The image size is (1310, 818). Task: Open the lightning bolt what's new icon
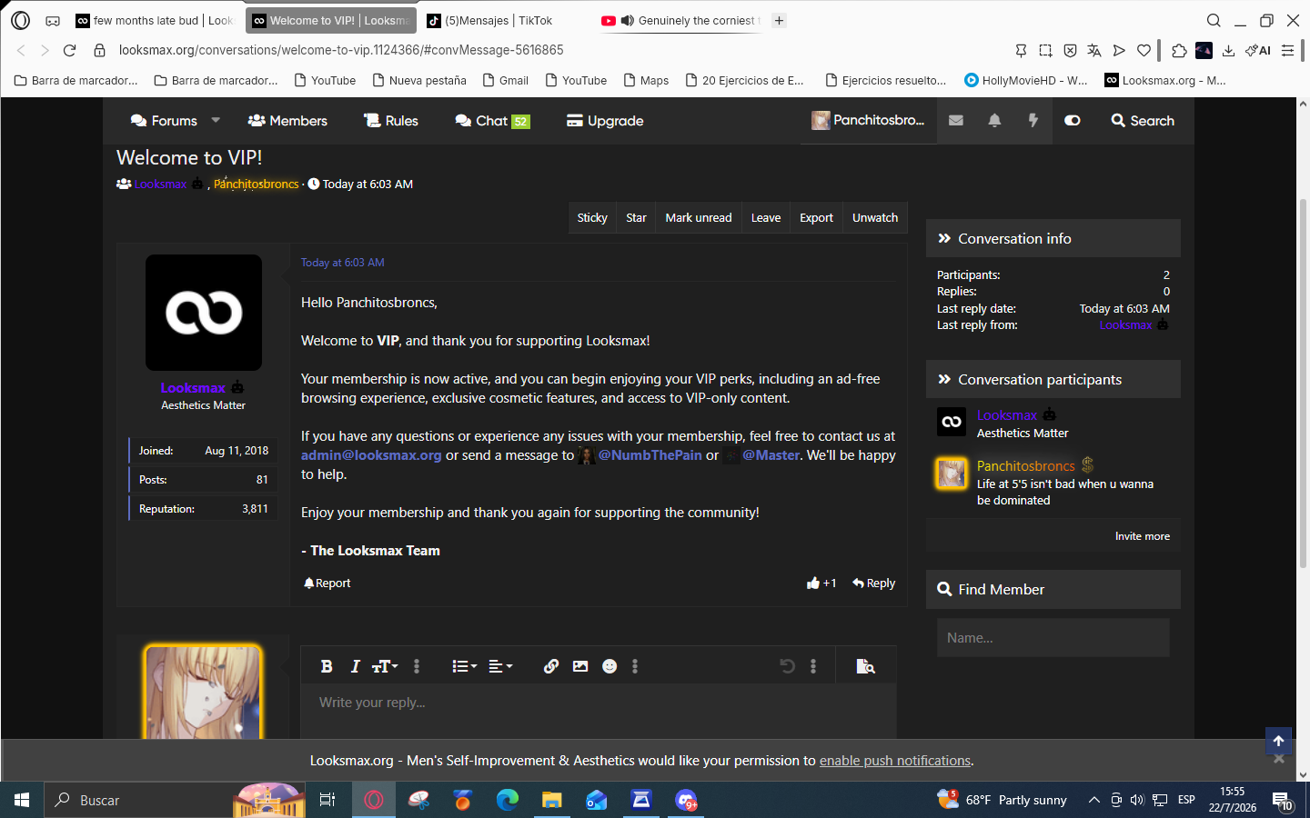(1033, 120)
